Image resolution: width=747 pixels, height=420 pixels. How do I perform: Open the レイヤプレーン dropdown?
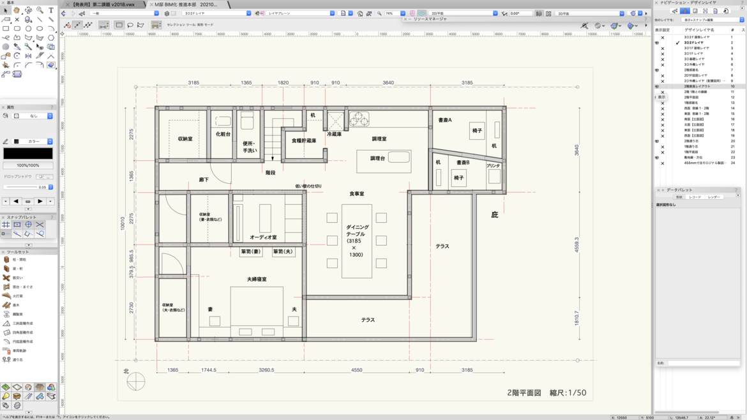pos(332,12)
